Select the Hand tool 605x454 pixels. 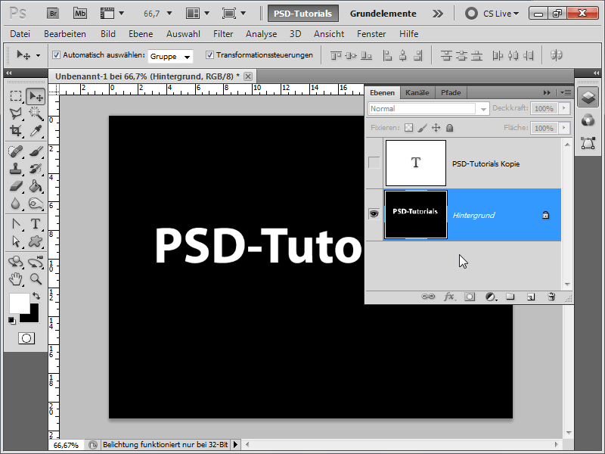click(x=15, y=278)
